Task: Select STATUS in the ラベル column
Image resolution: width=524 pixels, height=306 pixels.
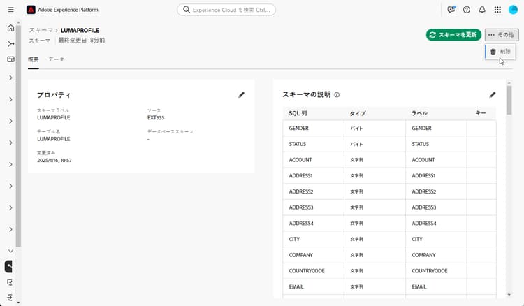Action: pos(420,144)
